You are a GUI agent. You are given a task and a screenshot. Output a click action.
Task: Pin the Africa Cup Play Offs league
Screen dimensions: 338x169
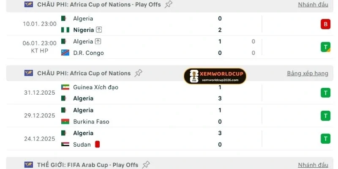pyautogui.click(x=169, y=4)
